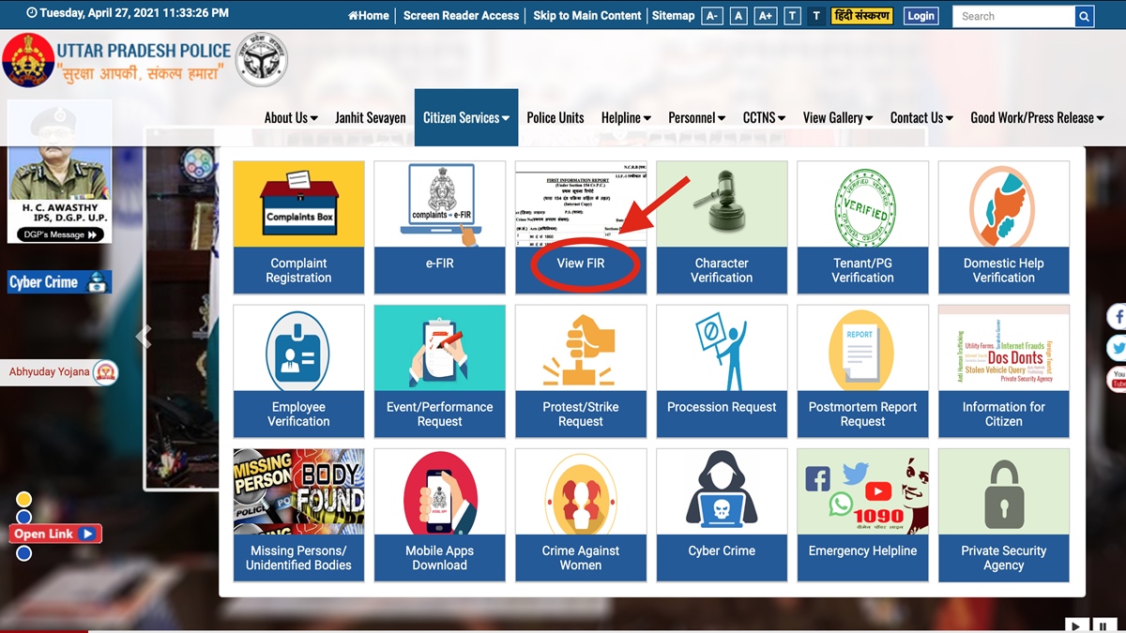Click the Facebook icon on the right edge
This screenshot has width=1126, height=633.
(1117, 316)
